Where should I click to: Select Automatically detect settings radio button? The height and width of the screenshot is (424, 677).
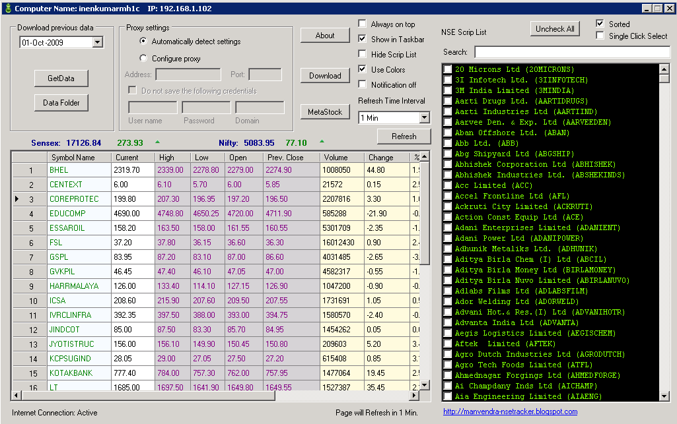click(x=143, y=41)
